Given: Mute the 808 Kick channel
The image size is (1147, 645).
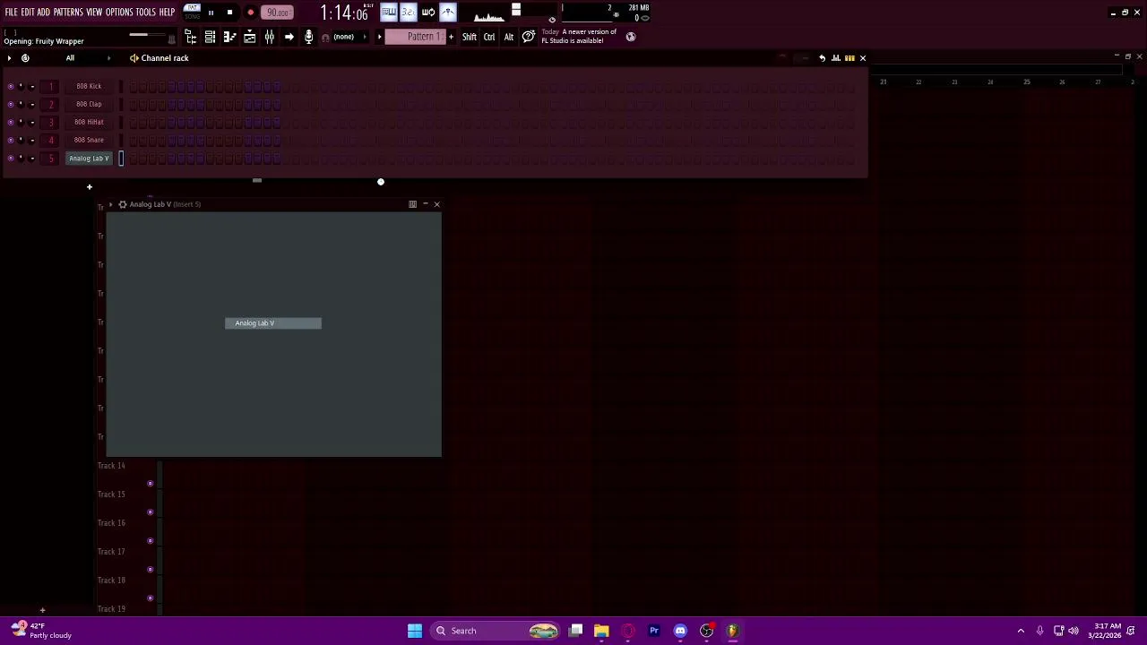Looking at the screenshot, I should coord(10,86).
